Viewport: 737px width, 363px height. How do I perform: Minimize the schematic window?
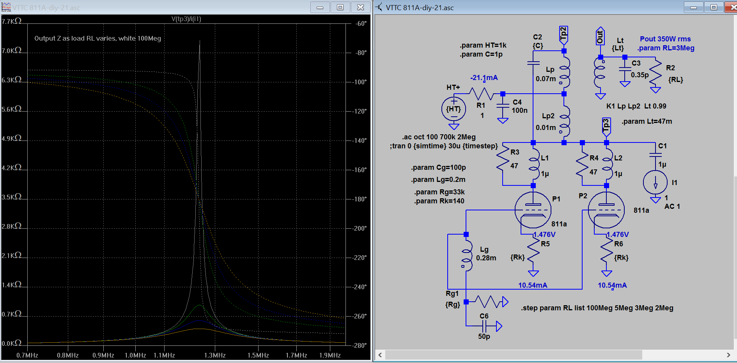pos(693,7)
